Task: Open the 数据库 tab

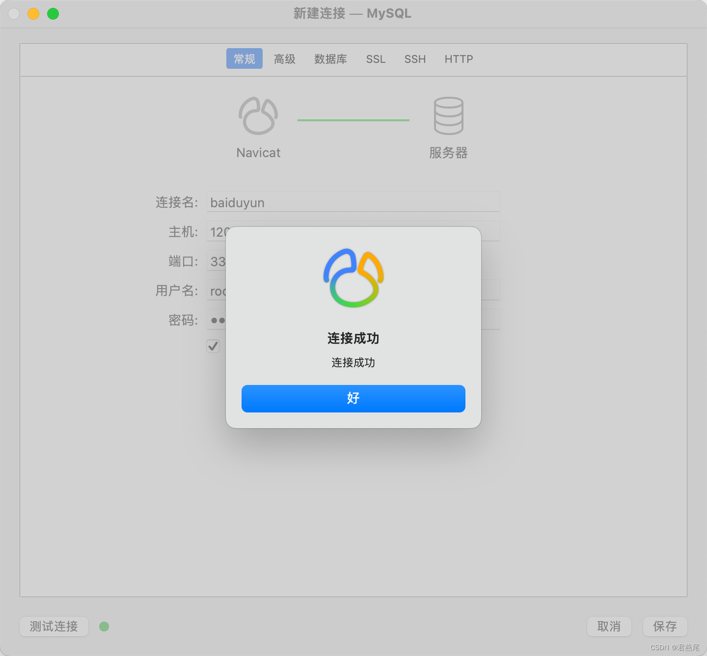Action: (x=331, y=59)
